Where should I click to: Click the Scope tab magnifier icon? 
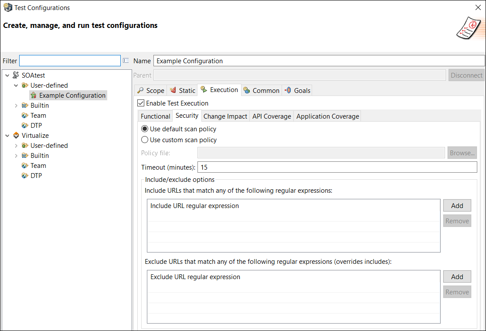140,90
